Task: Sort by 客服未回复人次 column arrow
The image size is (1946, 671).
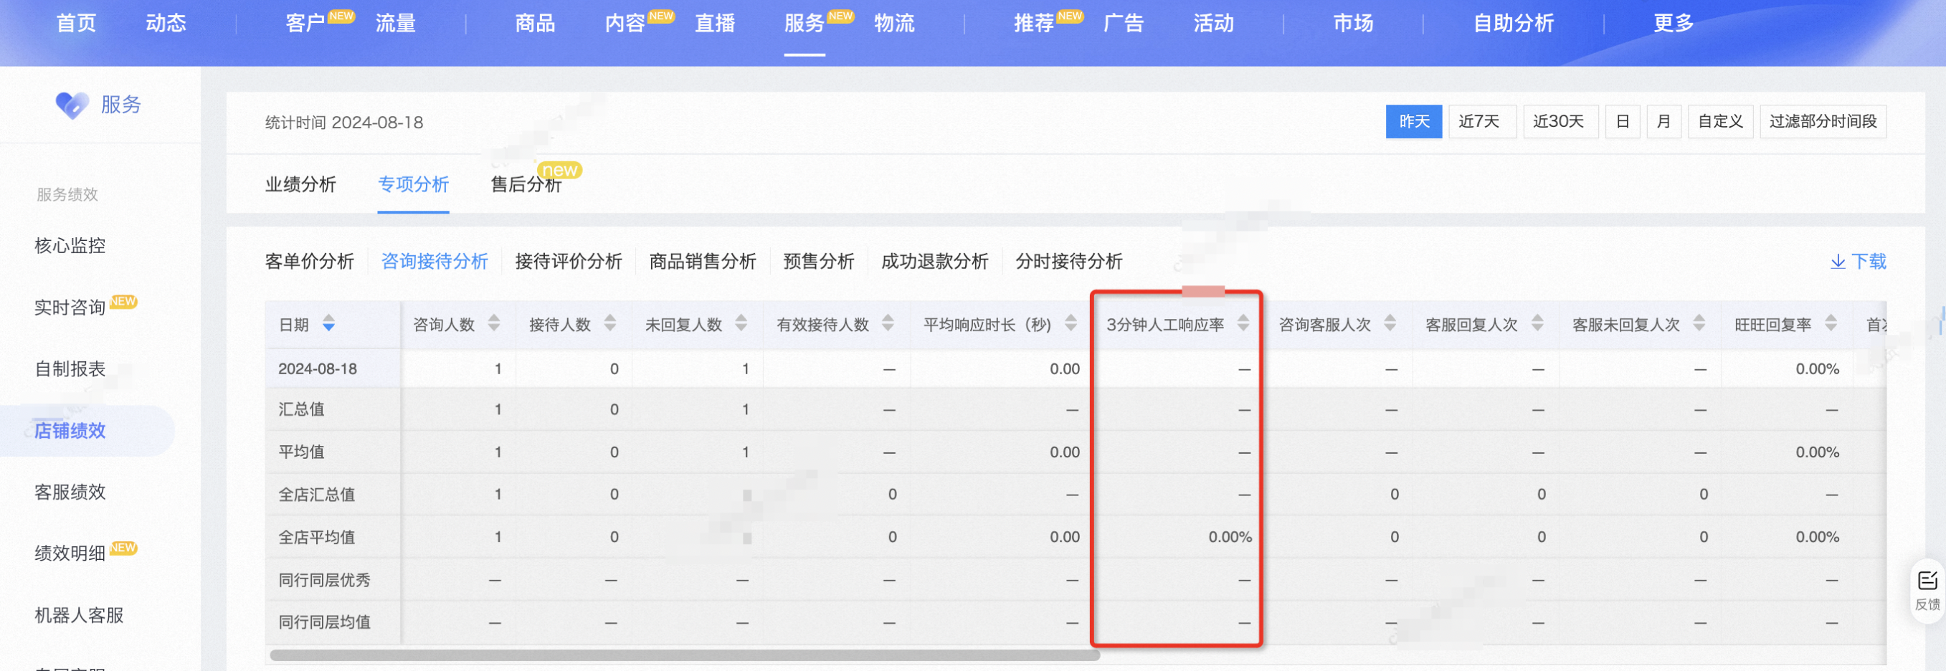Action: coord(1699,323)
